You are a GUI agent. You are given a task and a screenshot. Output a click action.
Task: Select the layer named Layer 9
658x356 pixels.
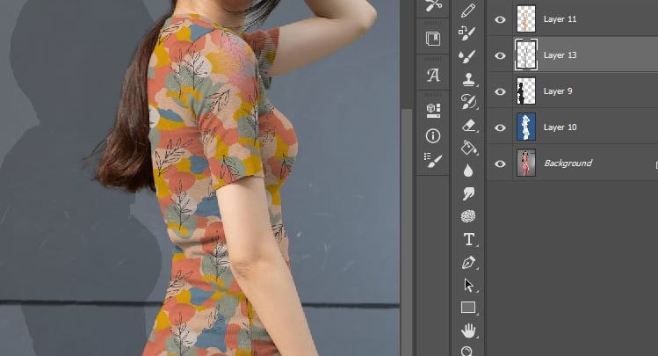click(558, 91)
